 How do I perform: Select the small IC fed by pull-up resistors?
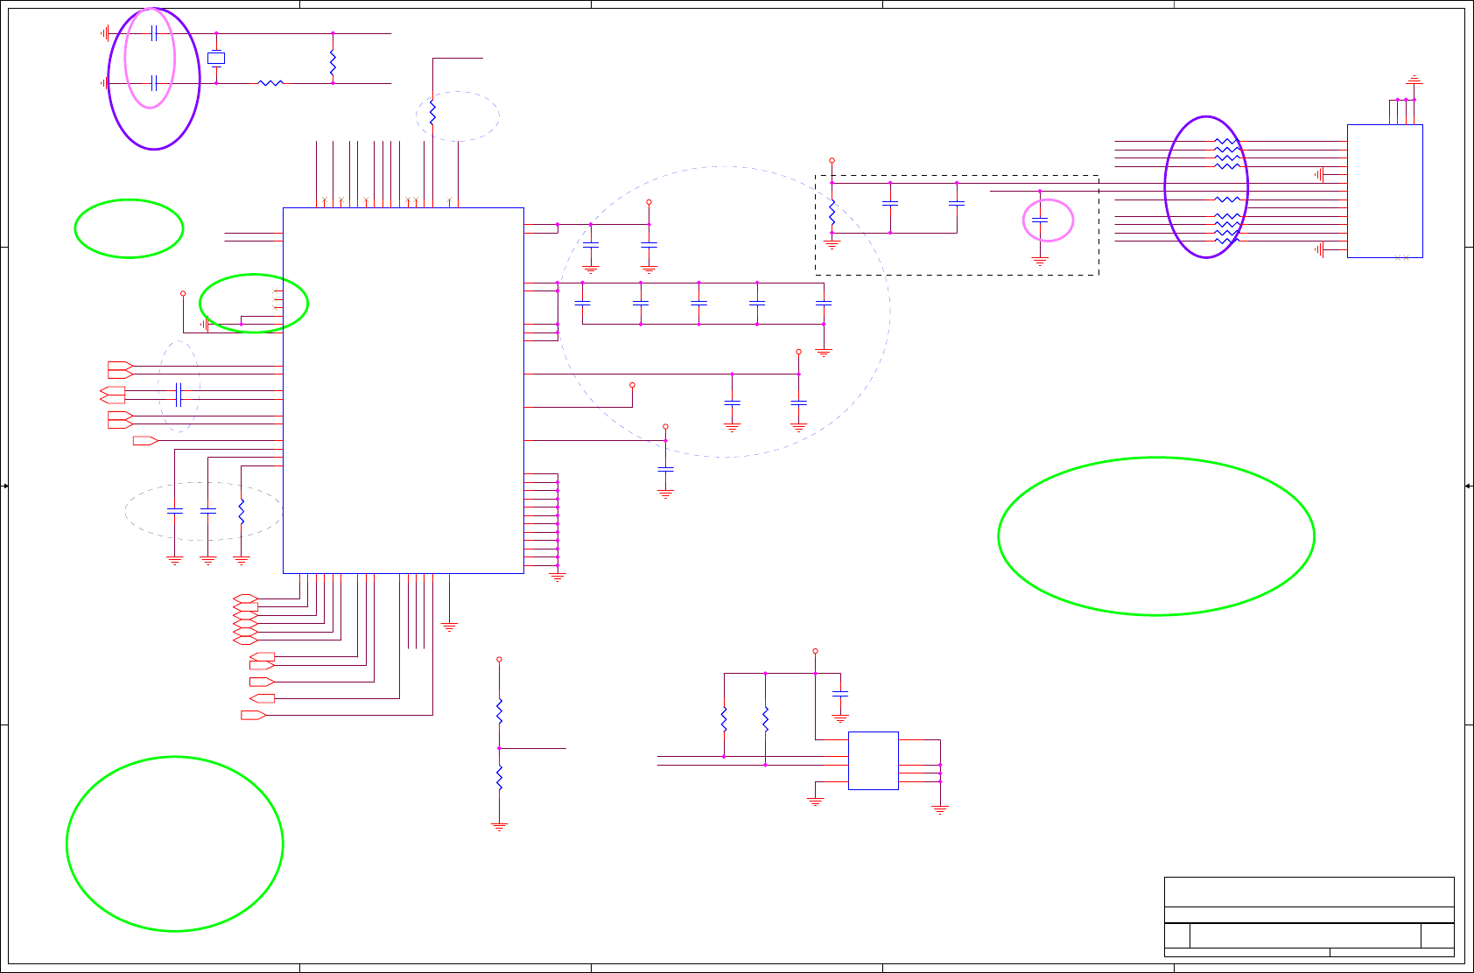(x=874, y=760)
